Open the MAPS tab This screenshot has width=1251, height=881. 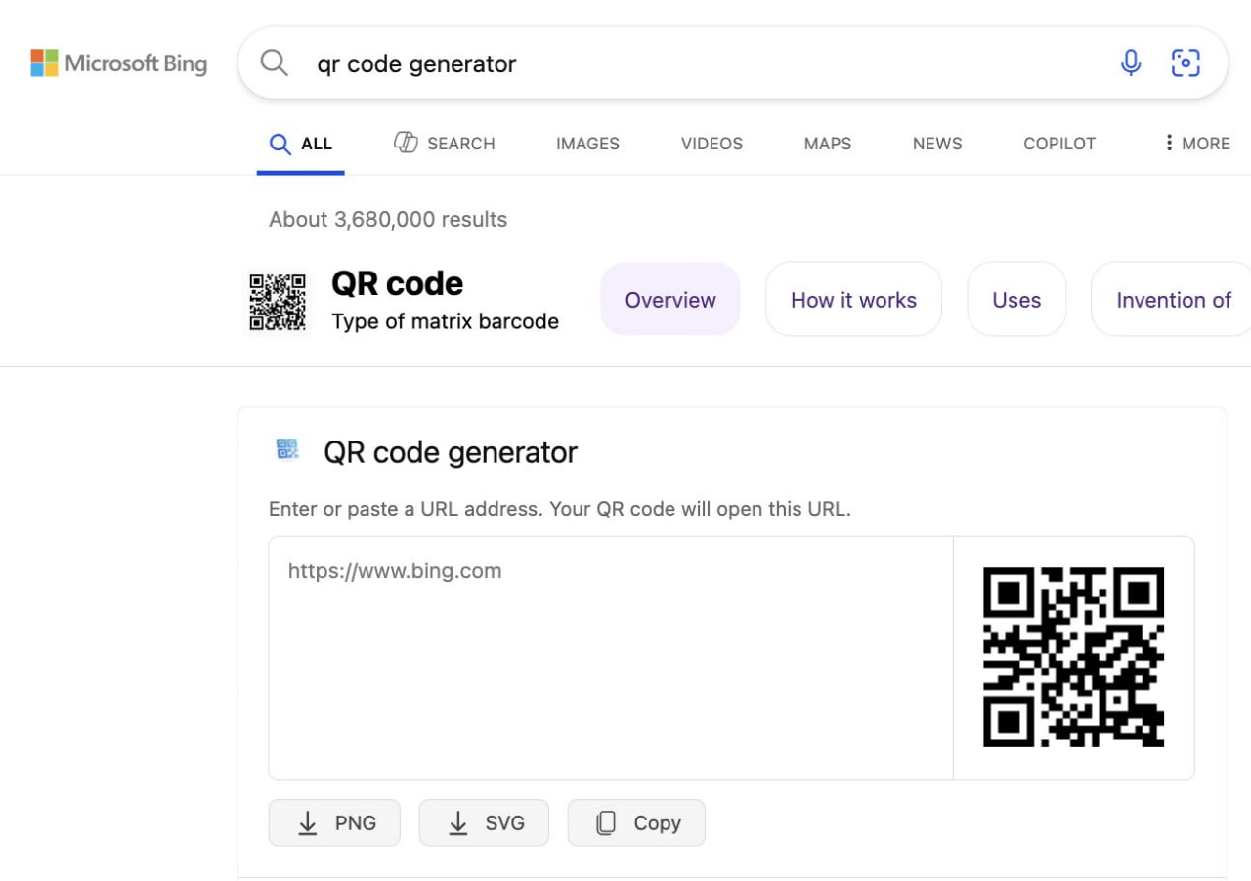(827, 144)
